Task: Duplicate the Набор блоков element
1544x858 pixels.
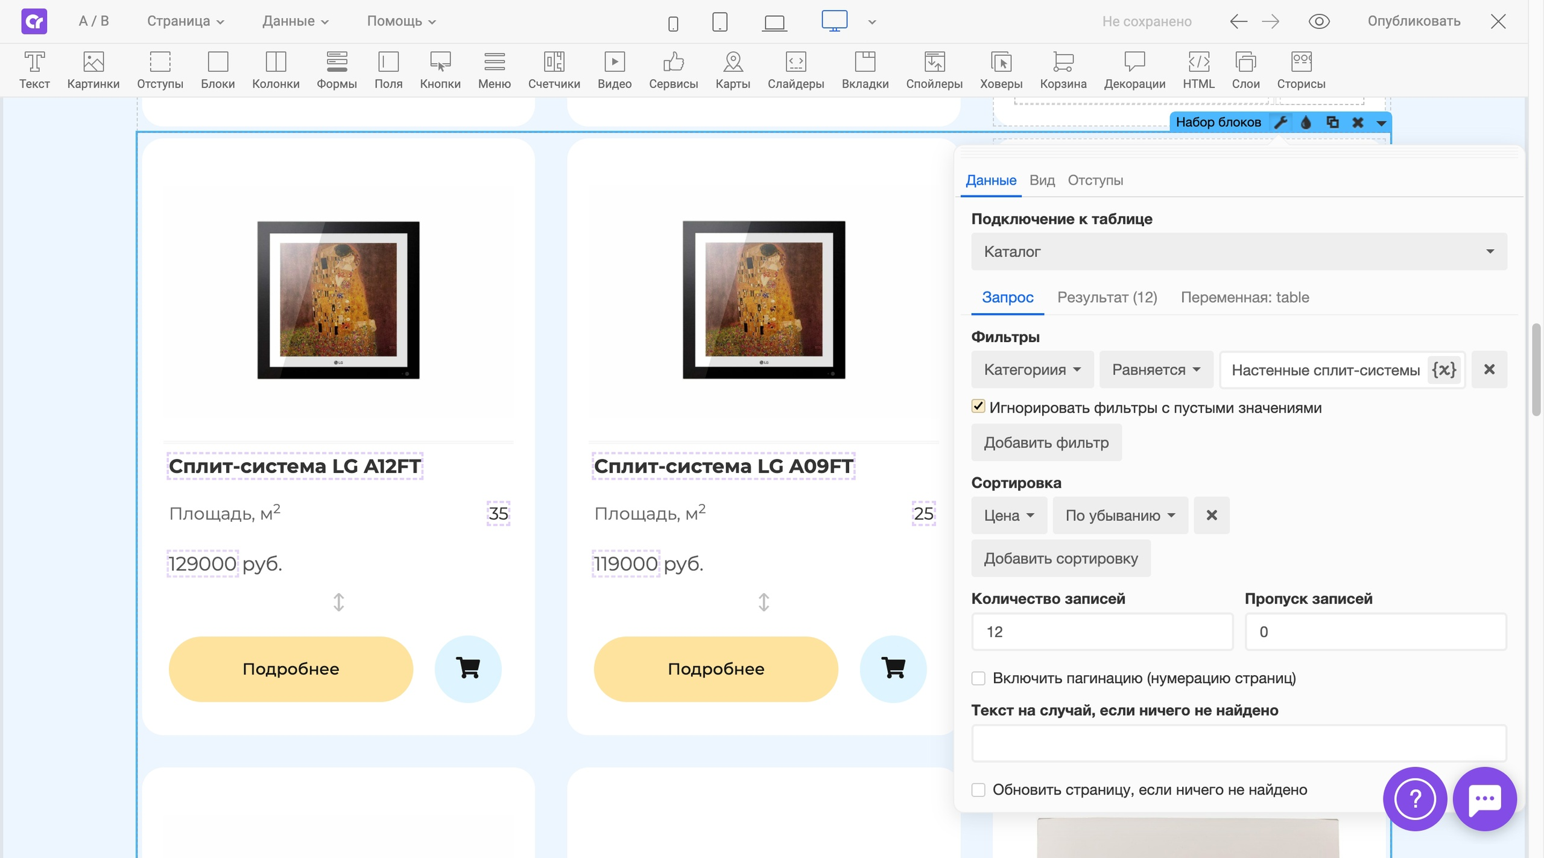Action: coord(1332,122)
